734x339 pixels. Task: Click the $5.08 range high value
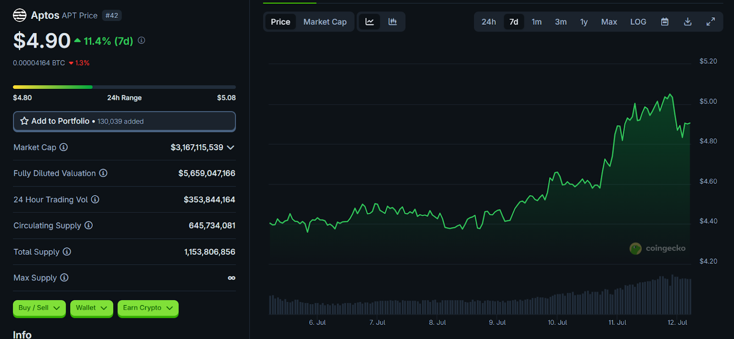[x=226, y=98]
